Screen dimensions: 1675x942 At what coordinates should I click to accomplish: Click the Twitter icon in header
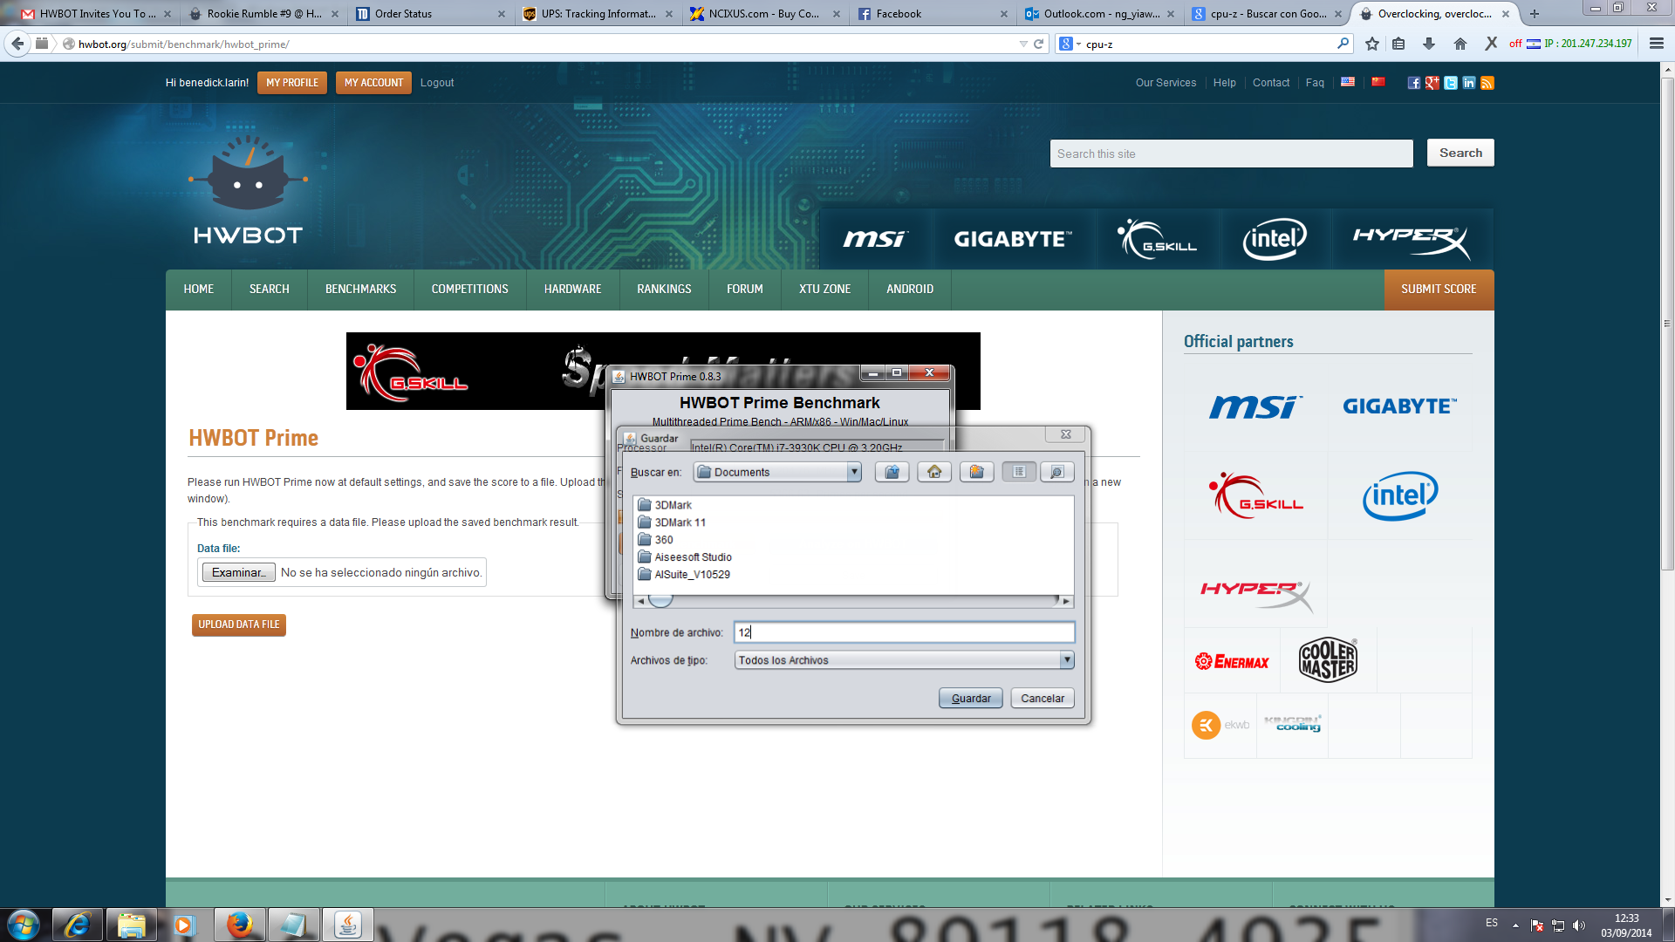(1450, 83)
